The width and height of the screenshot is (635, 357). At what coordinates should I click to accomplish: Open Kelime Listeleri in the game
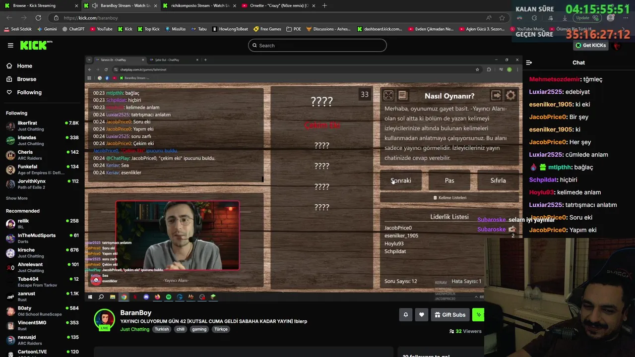pyautogui.click(x=449, y=197)
